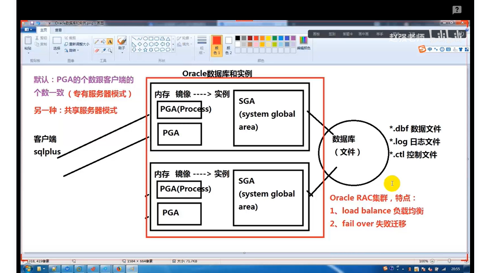
Task: Click the 画板 button in the recording toolbar
Action: point(316,34)
